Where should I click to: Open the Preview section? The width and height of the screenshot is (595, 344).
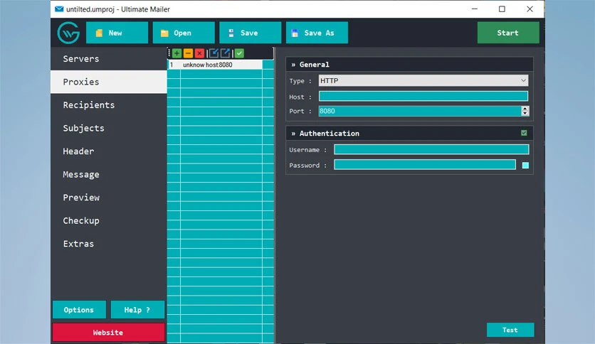(x=108, y=198)
